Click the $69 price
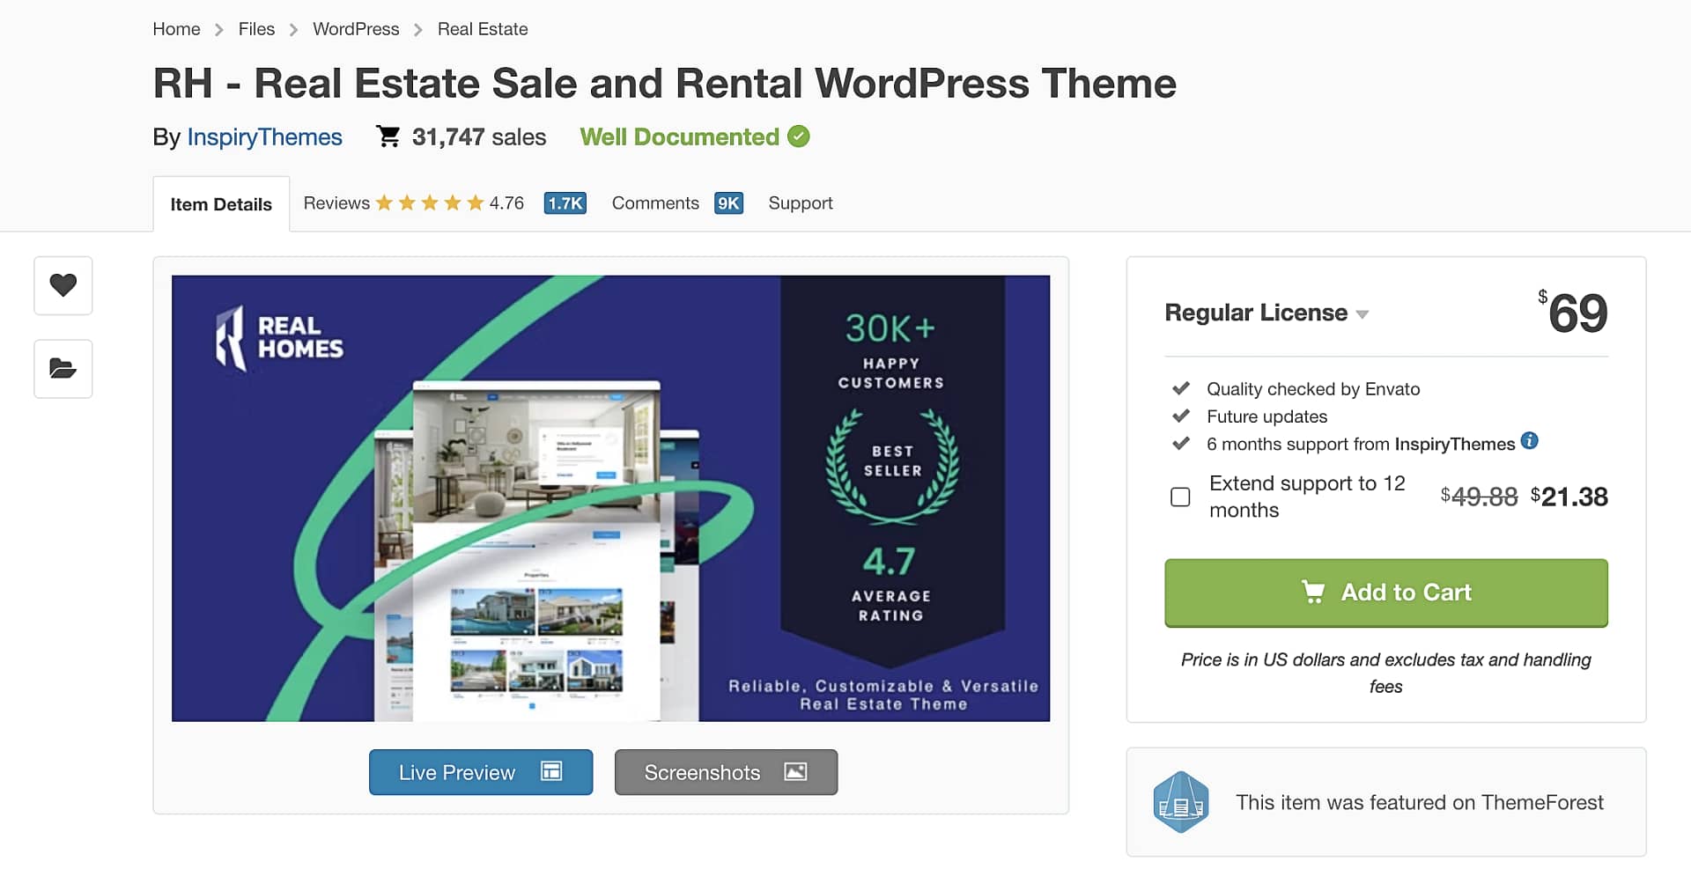The width and height of the screenshot is (1691, 869). coord(1572,313)
